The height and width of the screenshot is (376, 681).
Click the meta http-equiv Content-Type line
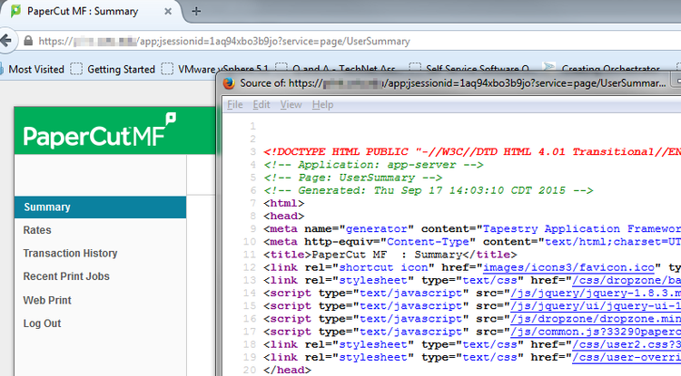472,242
